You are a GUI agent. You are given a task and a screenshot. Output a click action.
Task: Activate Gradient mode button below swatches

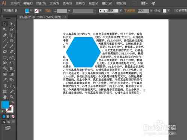pos(8,116)
